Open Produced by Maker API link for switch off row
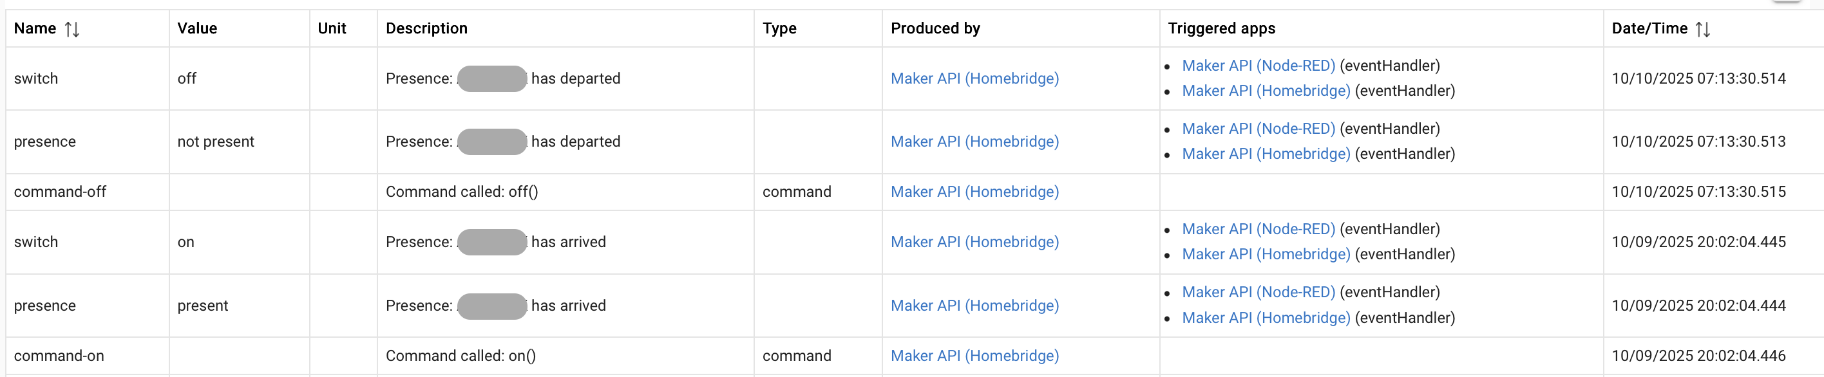 click(974, 78)
